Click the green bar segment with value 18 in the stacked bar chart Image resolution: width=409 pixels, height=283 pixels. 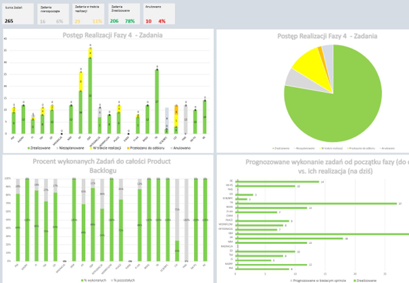click(80, 112)
